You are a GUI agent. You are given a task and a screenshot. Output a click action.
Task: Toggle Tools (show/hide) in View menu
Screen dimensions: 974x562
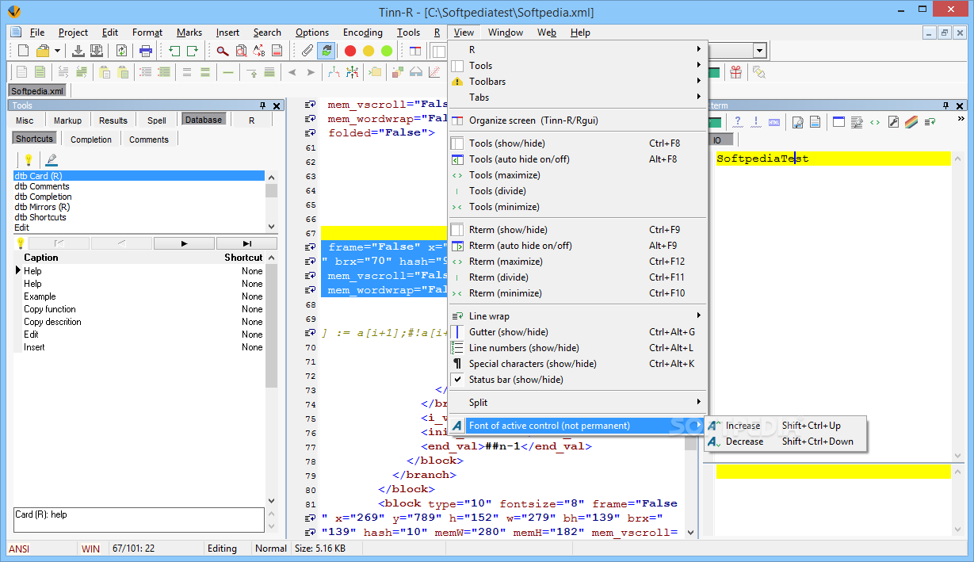(577, 143)
